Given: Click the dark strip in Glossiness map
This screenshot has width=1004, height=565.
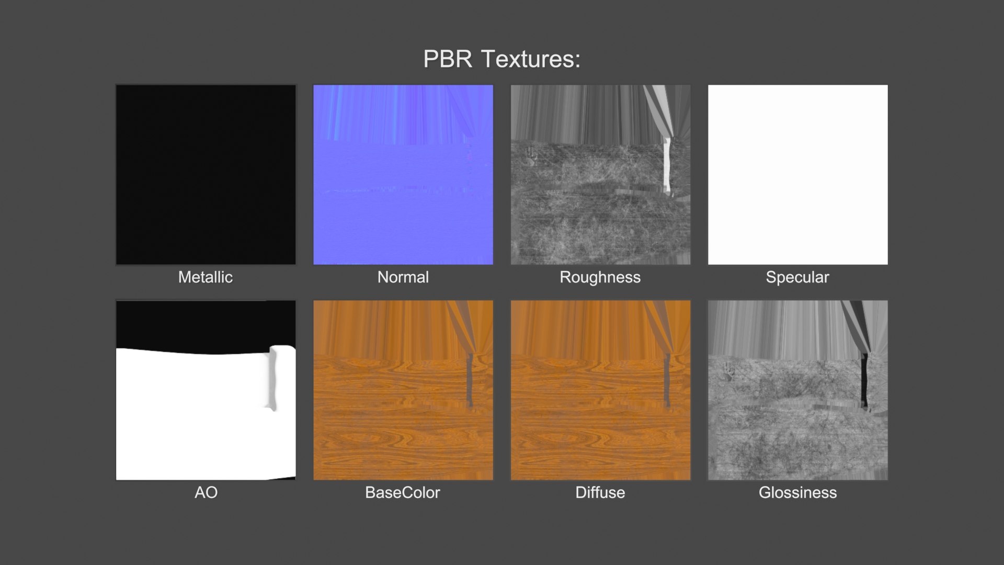Looking at the screenshot, I should point(864,379).
